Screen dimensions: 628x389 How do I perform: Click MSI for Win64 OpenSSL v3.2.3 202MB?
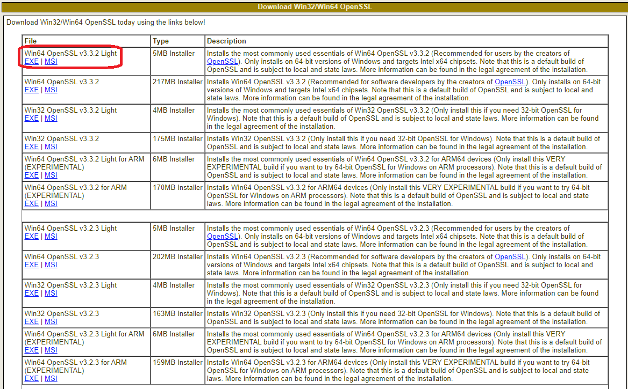51,265
